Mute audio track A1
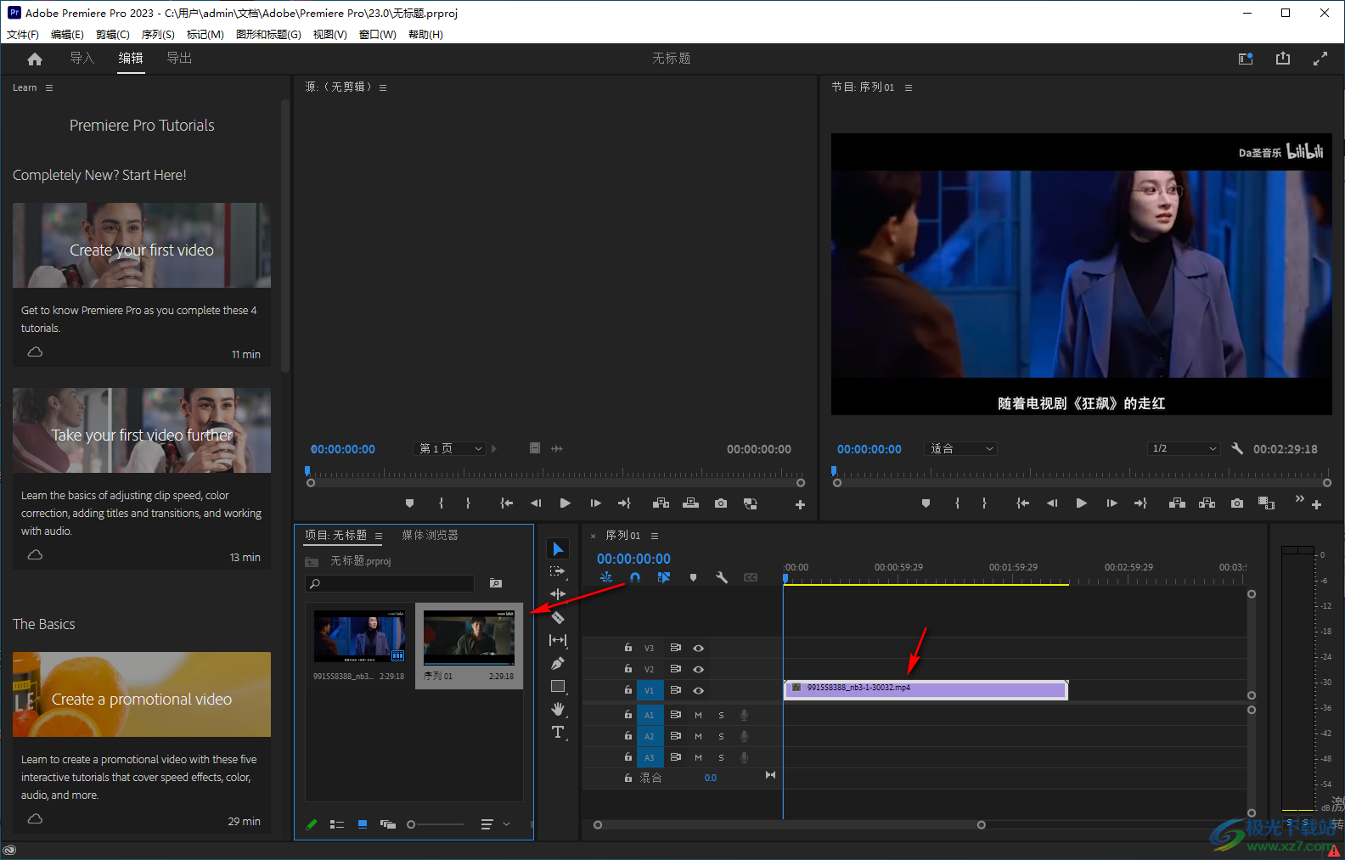Screen dimensions: 1345x860 click(698, 715)
